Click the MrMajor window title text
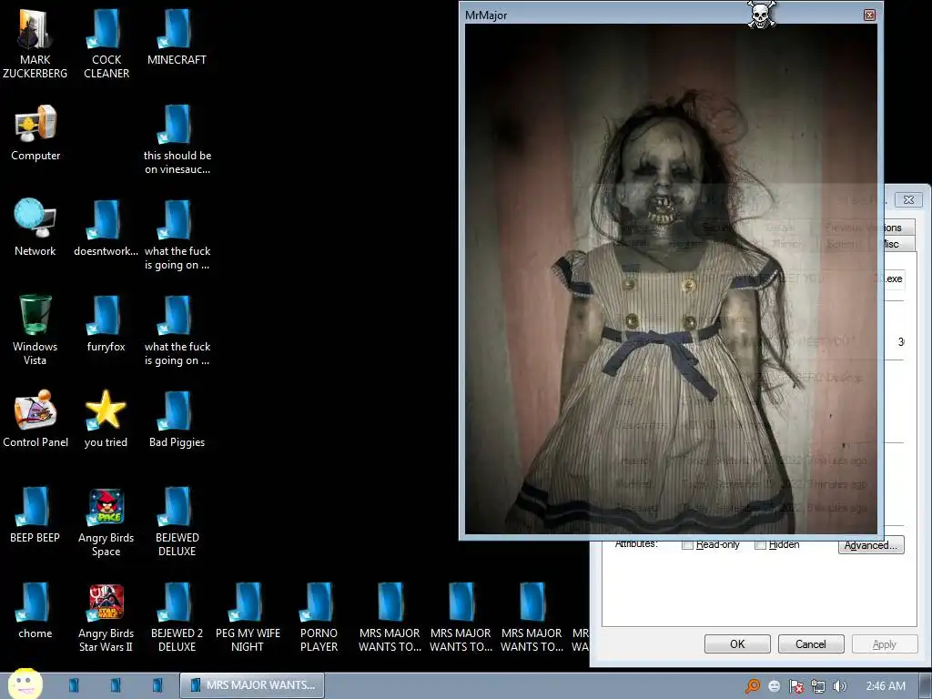The width and height of the screenshot is (932, 699). pos(486,15)
